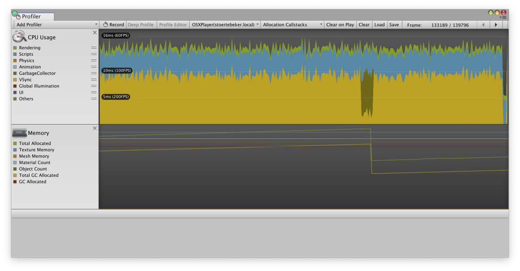Click the Animation reorder handle
The height and width of the screenshot is (271, 520).
(x=94, y=67)
